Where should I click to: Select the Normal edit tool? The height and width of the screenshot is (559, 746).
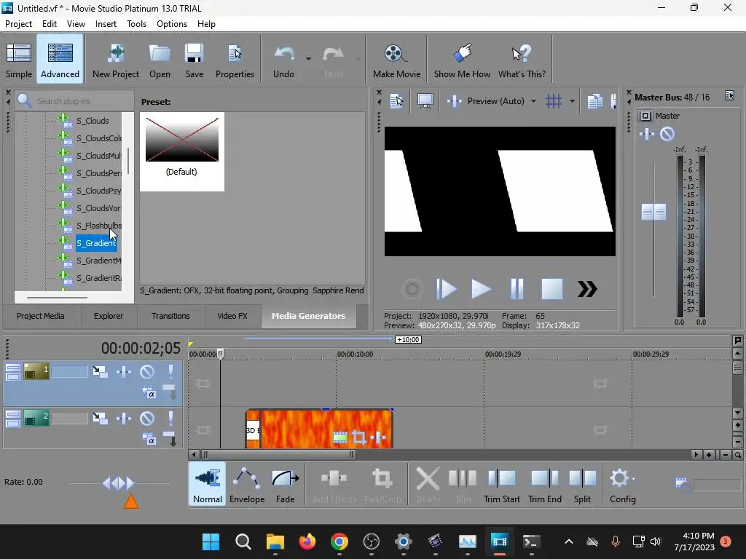click(x=208, y=484)
